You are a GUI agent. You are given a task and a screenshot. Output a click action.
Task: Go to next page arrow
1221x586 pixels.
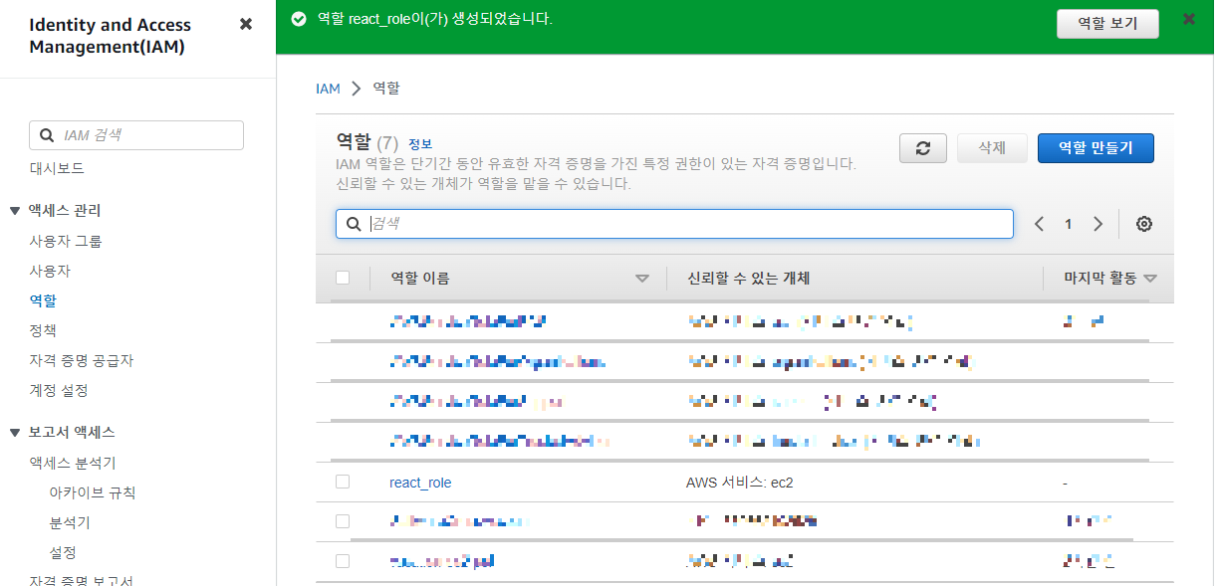[1098, 224]
